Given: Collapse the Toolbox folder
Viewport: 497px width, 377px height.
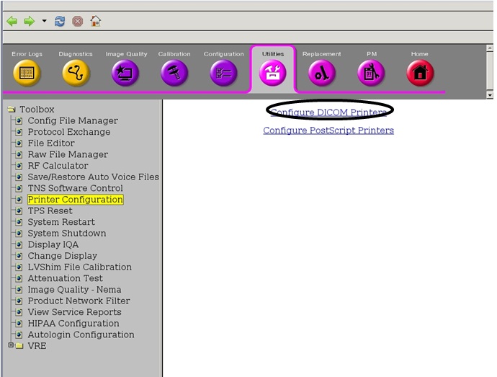Looking at the screenshot, I should [10, 110].
